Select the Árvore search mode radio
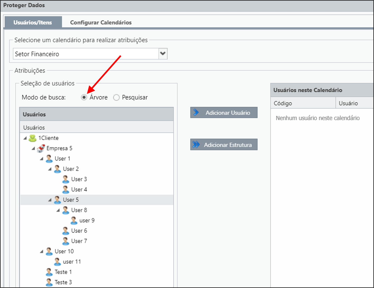Screen dimensions: 374x288 (84, 97)
